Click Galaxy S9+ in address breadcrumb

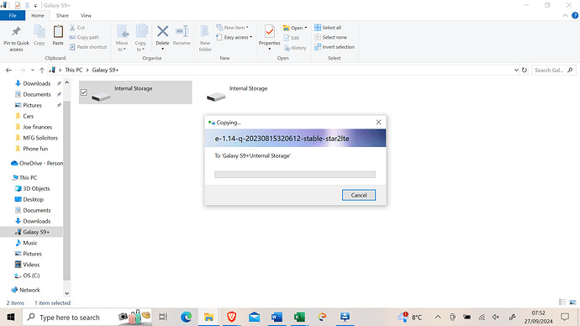[x=105, y=70]
